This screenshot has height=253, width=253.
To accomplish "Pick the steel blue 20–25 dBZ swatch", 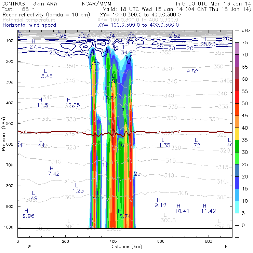I will (x=237, y=170).
